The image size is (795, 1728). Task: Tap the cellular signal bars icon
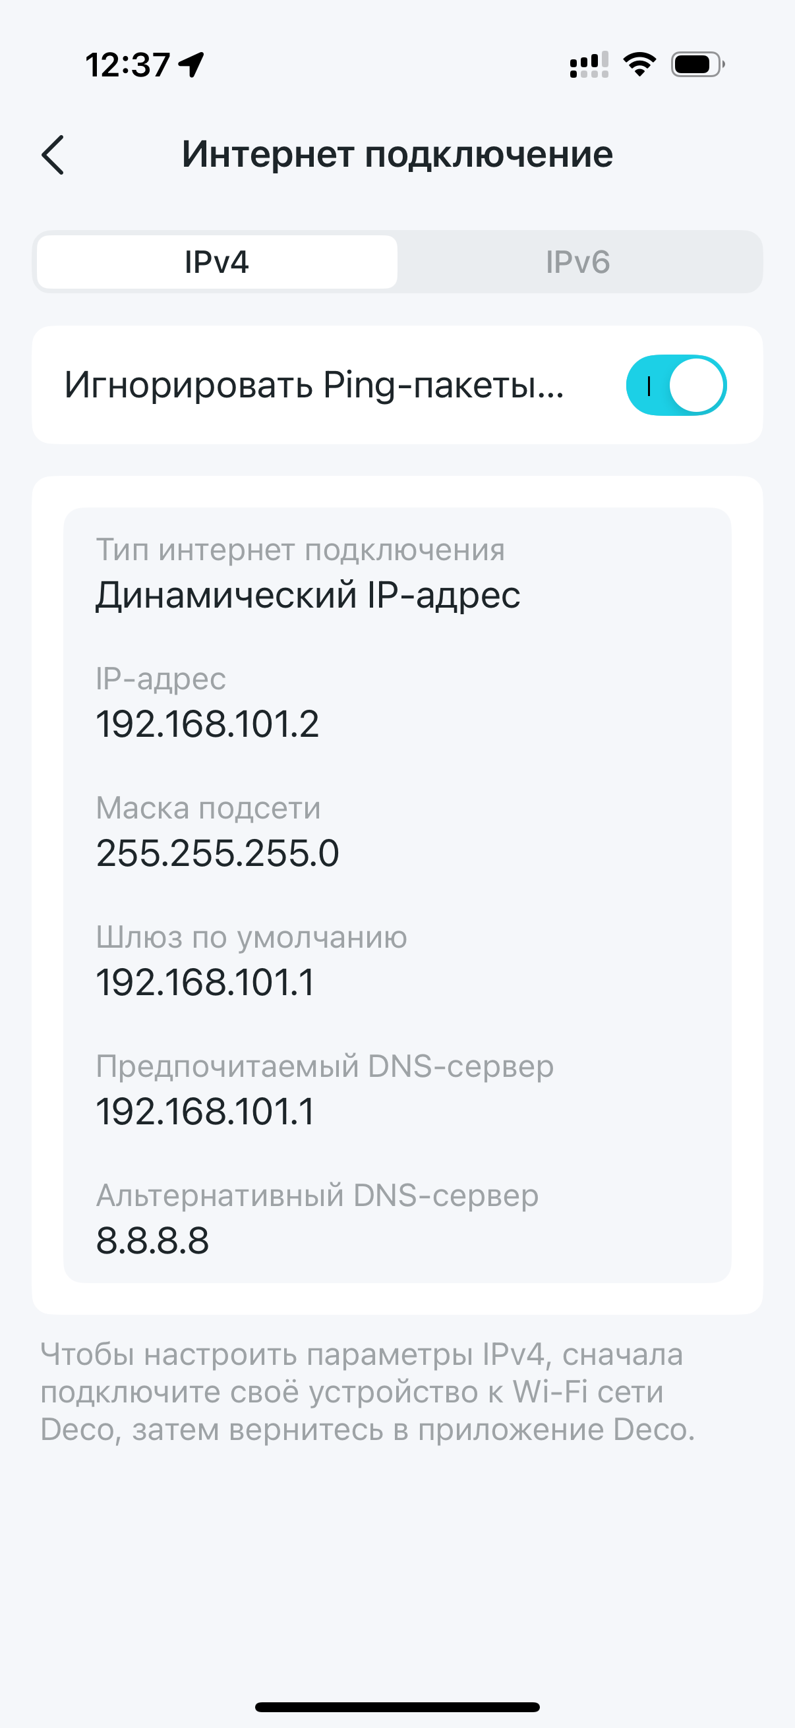coord(589,65)
